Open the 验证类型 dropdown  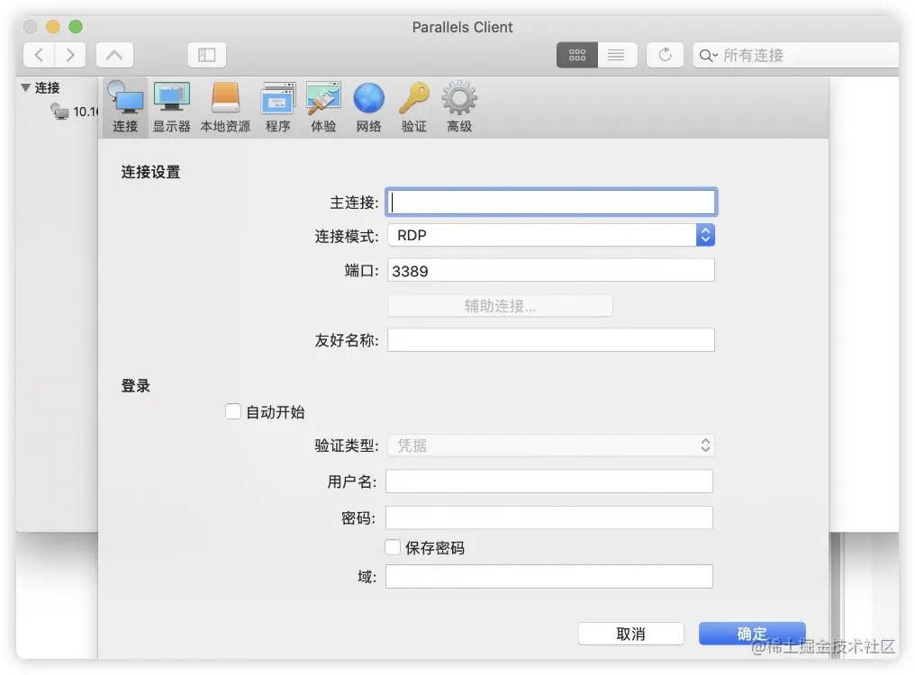[x=551, y=445]
